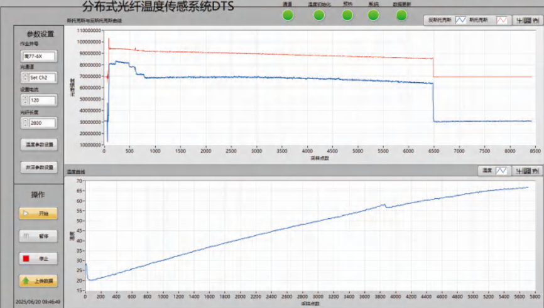Click the 温度 legend plot sample
This screenshot has height=308, width=544.
tap(501, 170)
